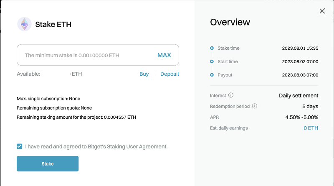Click the 'Available:' balance label
Image resolution: width=334 pixels, height=186 pixels.
pyautogui.click(x=28, y=74)
